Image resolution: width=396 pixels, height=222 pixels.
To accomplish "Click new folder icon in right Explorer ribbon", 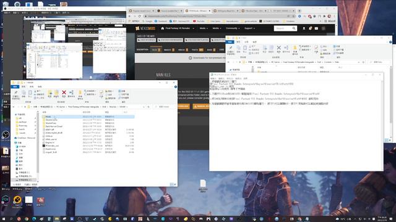I will click(295, 47).
